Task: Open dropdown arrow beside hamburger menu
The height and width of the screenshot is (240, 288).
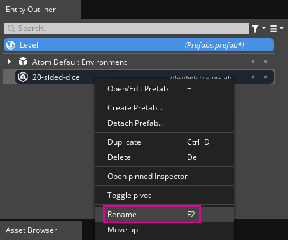Action: pyautogui.click(x=282, y=28)
